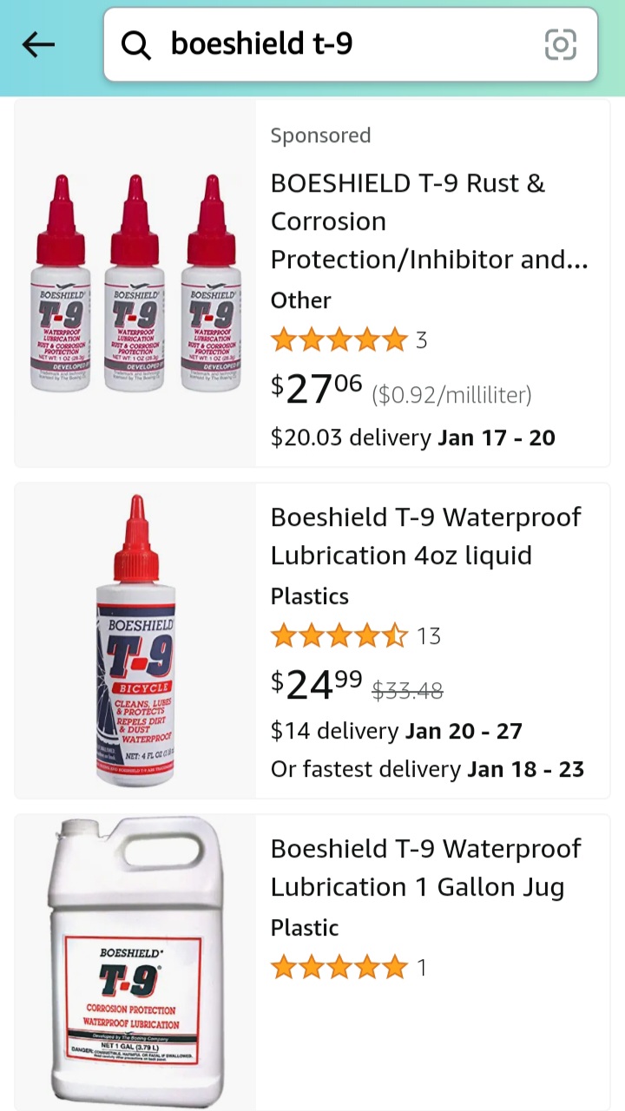View 4.5-star rating of 4oz liquid

click(339, 636)
